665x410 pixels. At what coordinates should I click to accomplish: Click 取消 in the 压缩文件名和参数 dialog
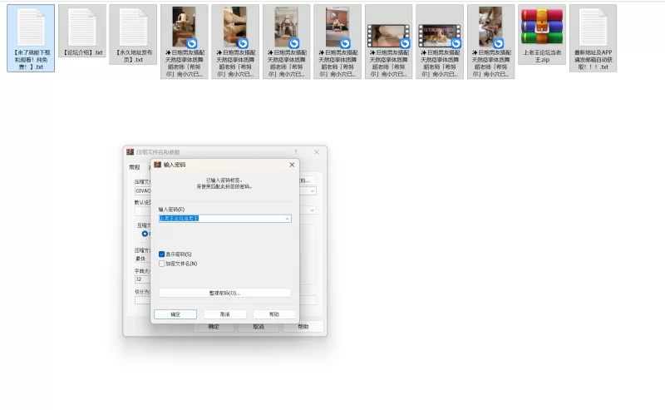coord(259,327)
